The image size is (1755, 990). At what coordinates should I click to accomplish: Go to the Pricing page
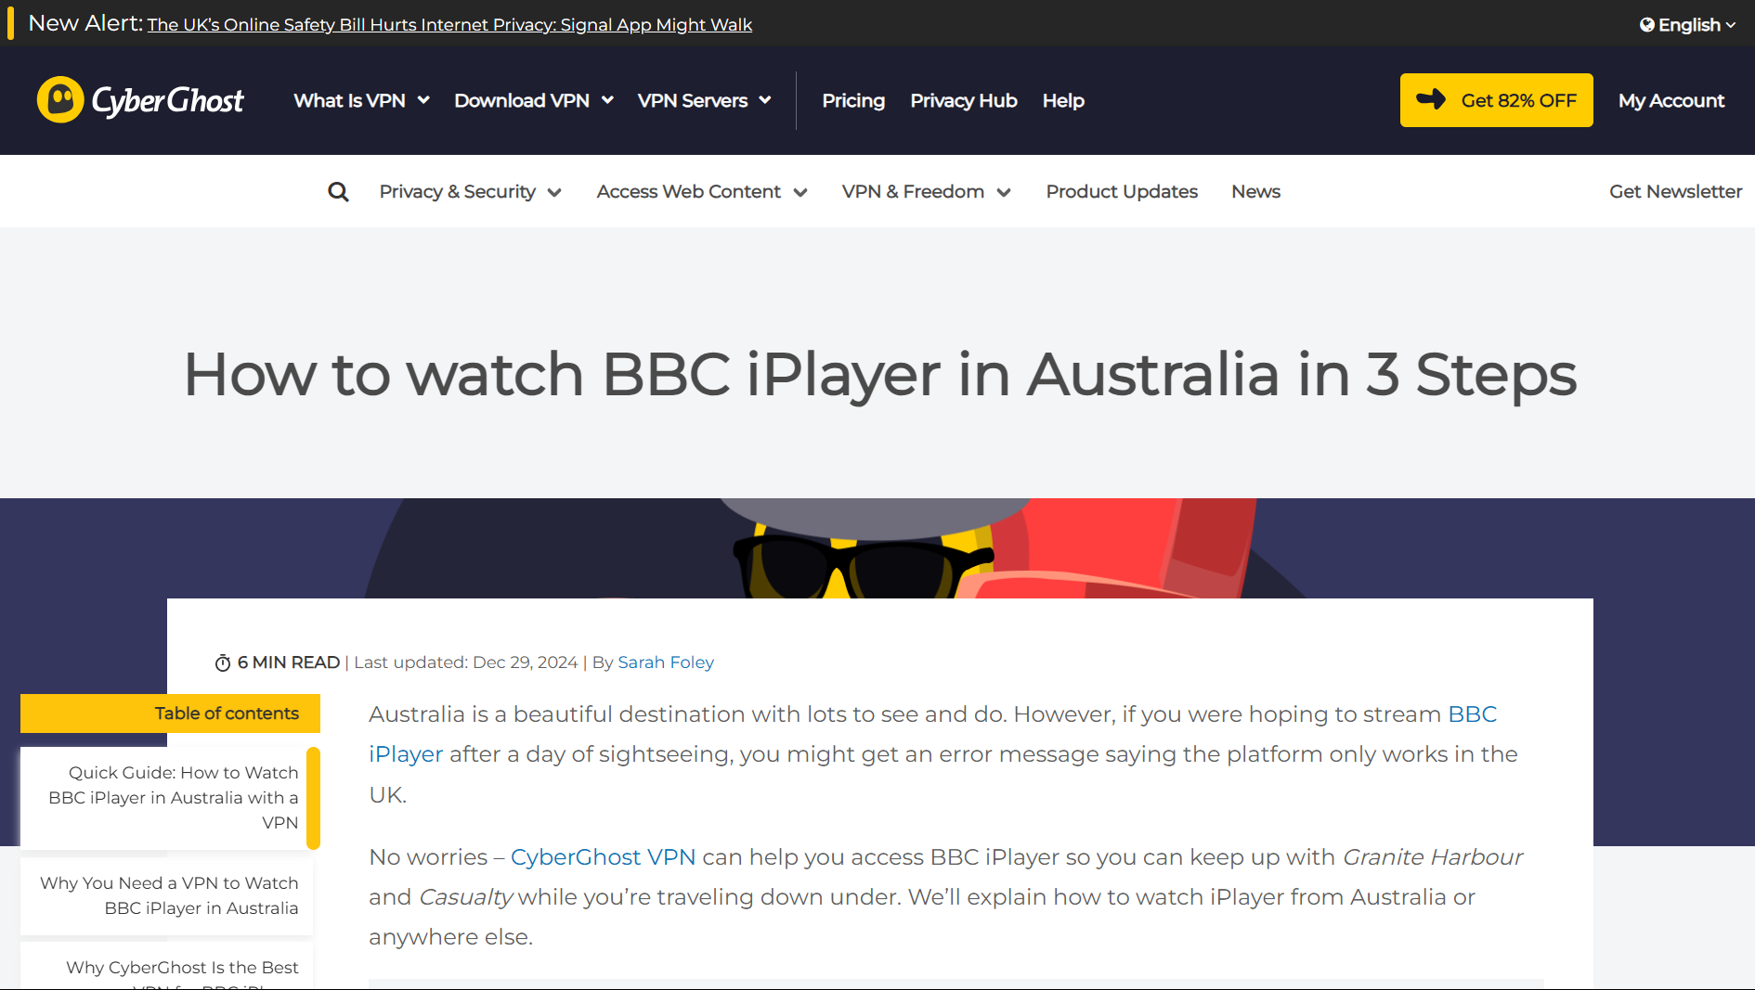click(853, 100)
